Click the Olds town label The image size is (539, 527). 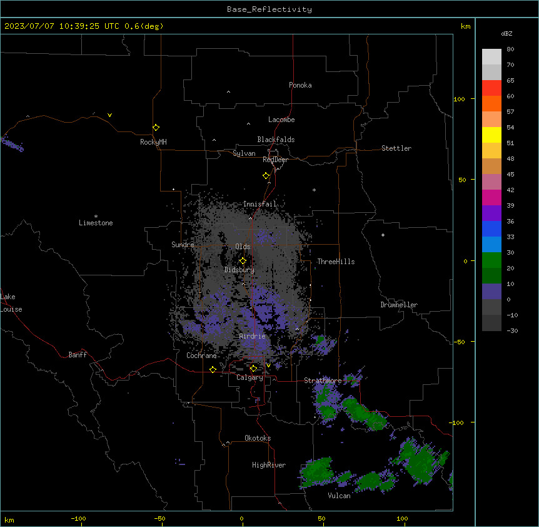(x=243, y=247)
